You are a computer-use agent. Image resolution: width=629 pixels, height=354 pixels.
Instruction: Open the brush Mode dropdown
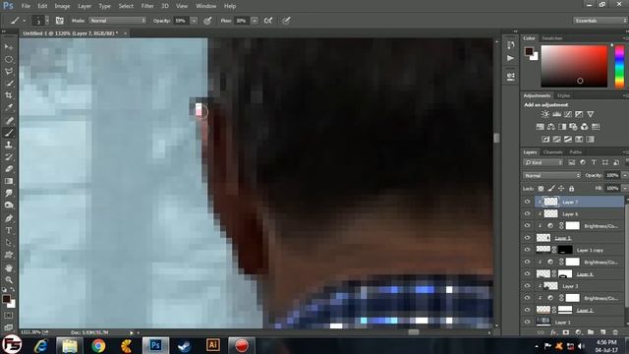[x=118, y=21]
